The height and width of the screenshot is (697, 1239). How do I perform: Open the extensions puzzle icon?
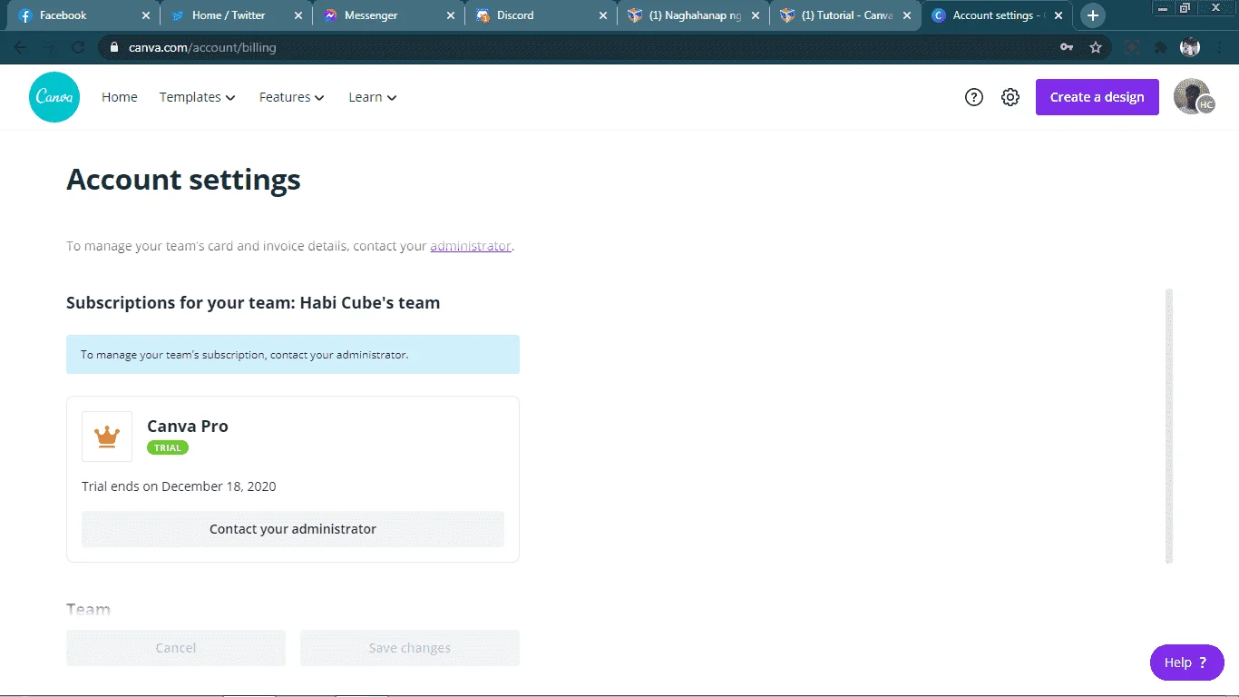coord(1161,47)
